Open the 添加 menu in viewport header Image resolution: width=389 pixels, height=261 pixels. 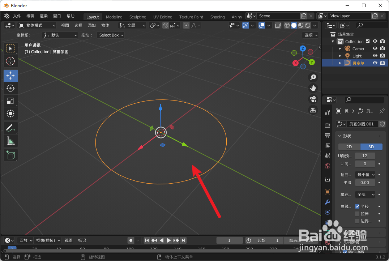(91, 25)
